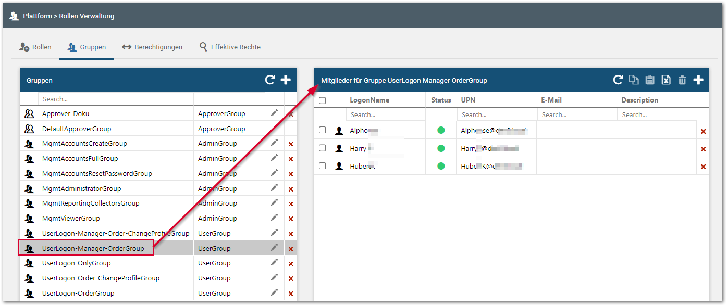Refresh the group members panel
Image resolution: width=727 pixels, height=306 pixels.
(618, 80)
